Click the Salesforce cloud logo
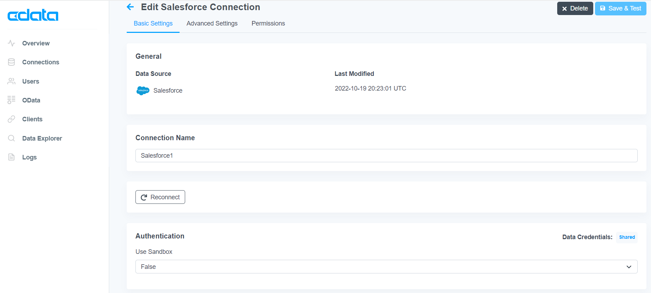Viewport: 651px width, 293px height. point(143,91)
